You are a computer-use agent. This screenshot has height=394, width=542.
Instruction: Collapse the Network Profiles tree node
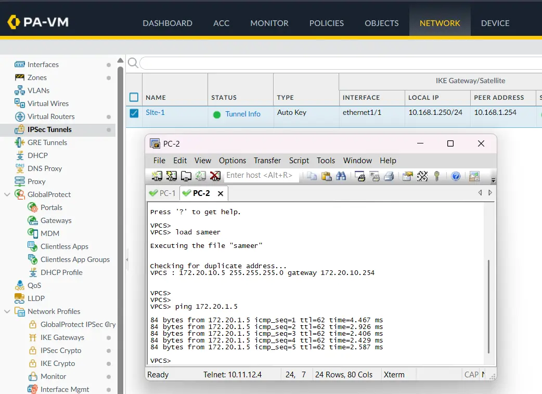coord(7,311)
